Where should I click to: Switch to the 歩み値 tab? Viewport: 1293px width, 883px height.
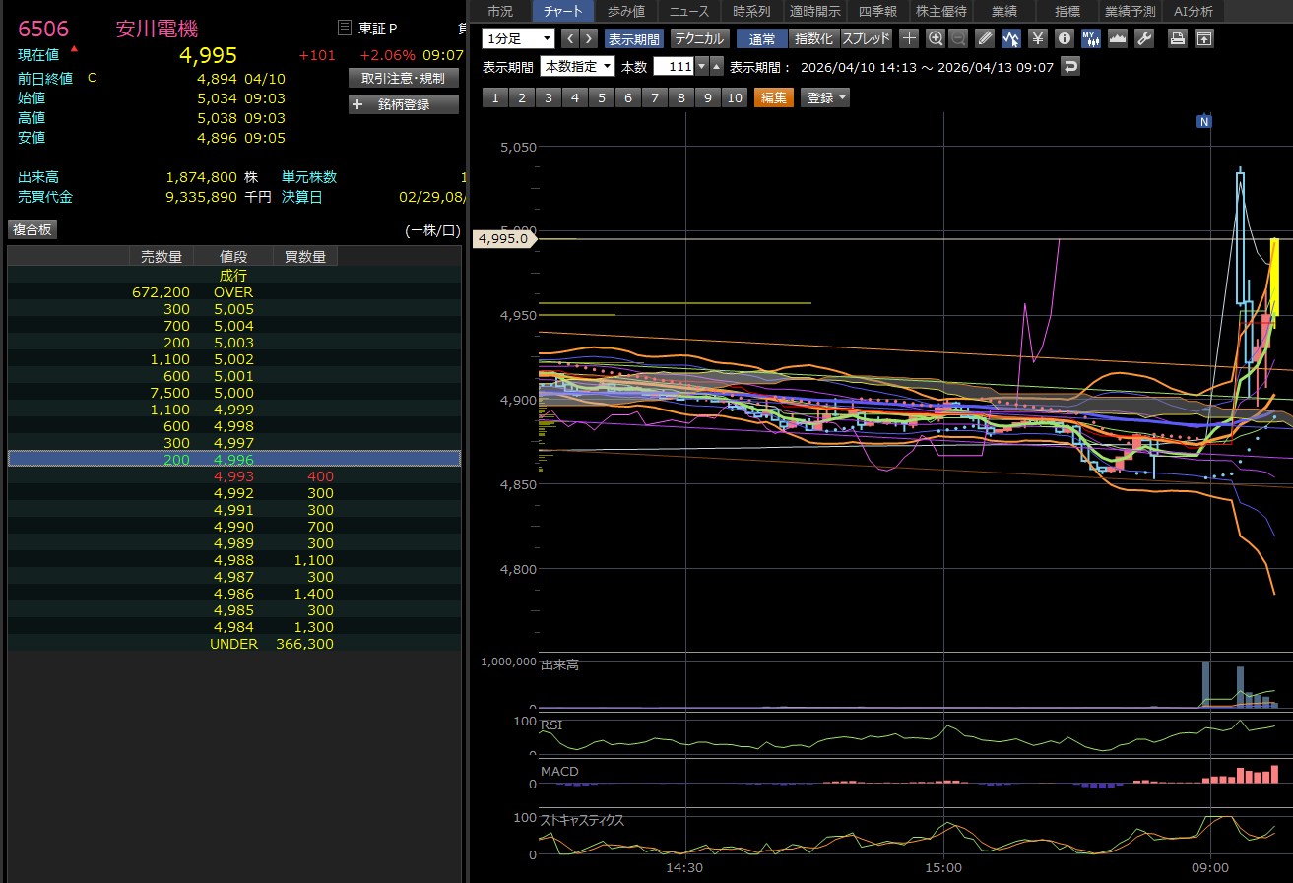pos(626,11)
